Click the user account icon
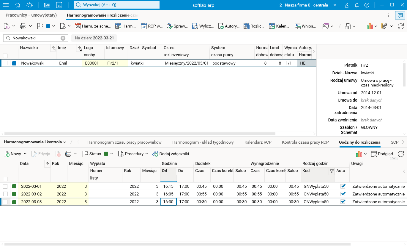Image resolution: width=407 pixels, height=247 pixels. coord(347,5)
